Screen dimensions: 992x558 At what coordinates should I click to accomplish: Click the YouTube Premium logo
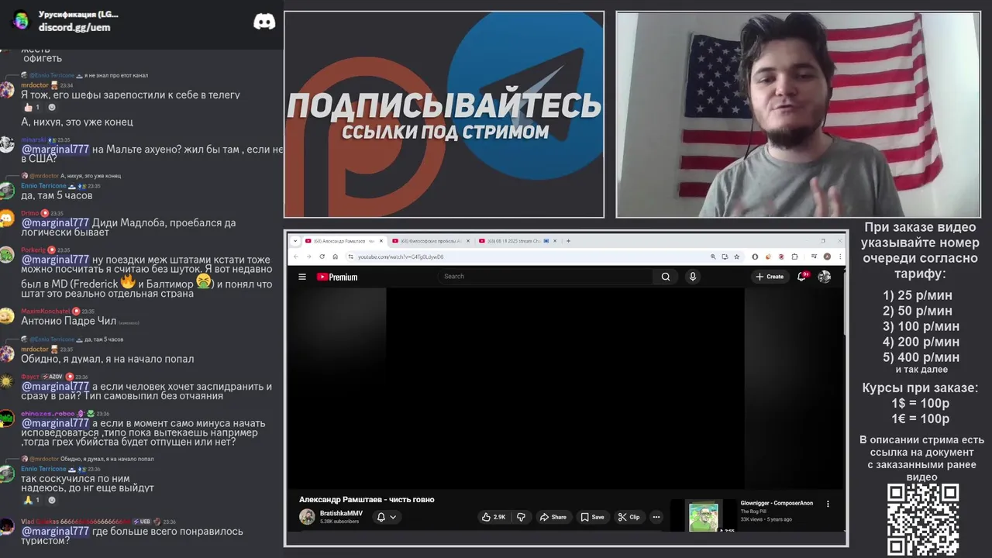pyautogui.click(x=337, y=277)
